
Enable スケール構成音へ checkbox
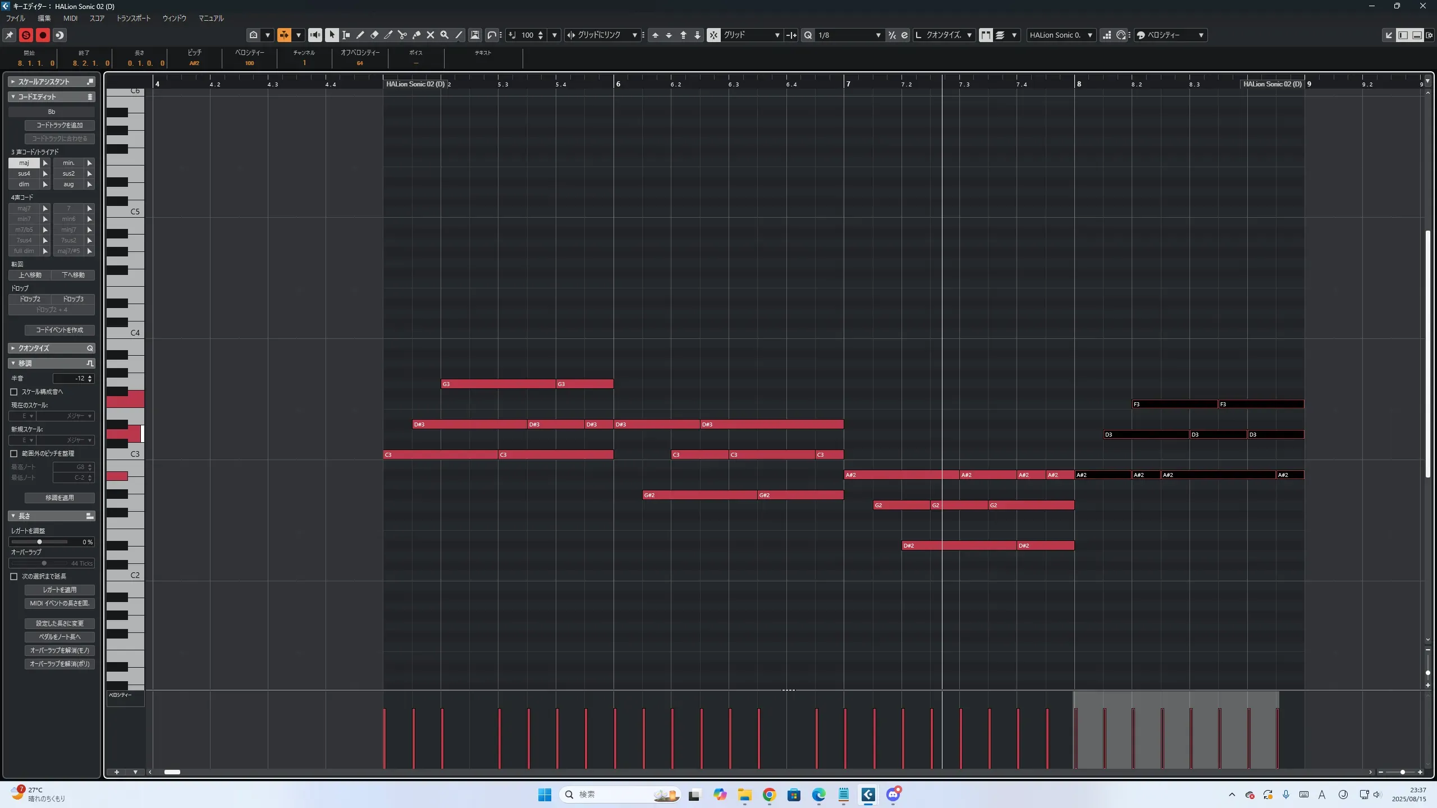click(14, 392)
